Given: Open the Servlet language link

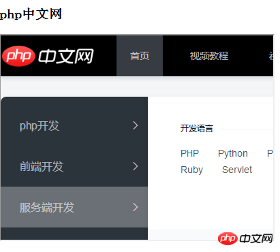Looking at the screenshot, I should [237, 170].
